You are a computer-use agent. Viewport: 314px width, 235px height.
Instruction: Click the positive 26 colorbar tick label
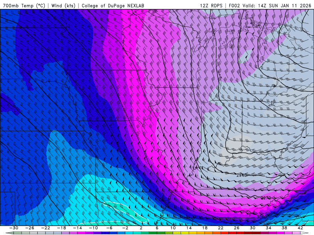pyautogui.click(x=237, y=228)
